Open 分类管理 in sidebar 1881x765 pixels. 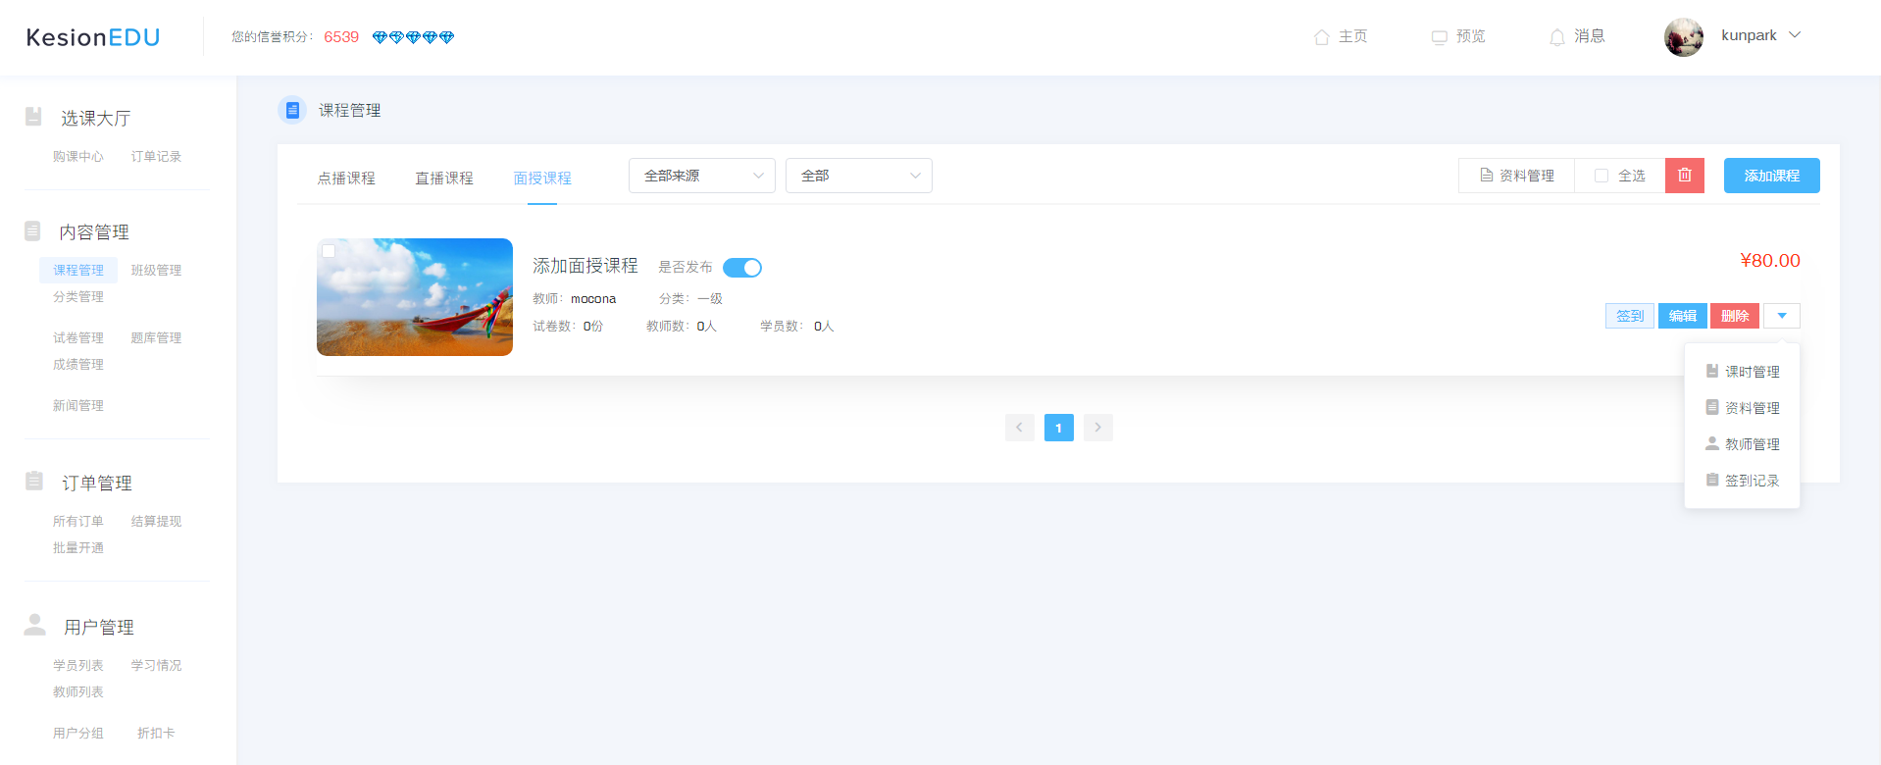coord(78,296)
